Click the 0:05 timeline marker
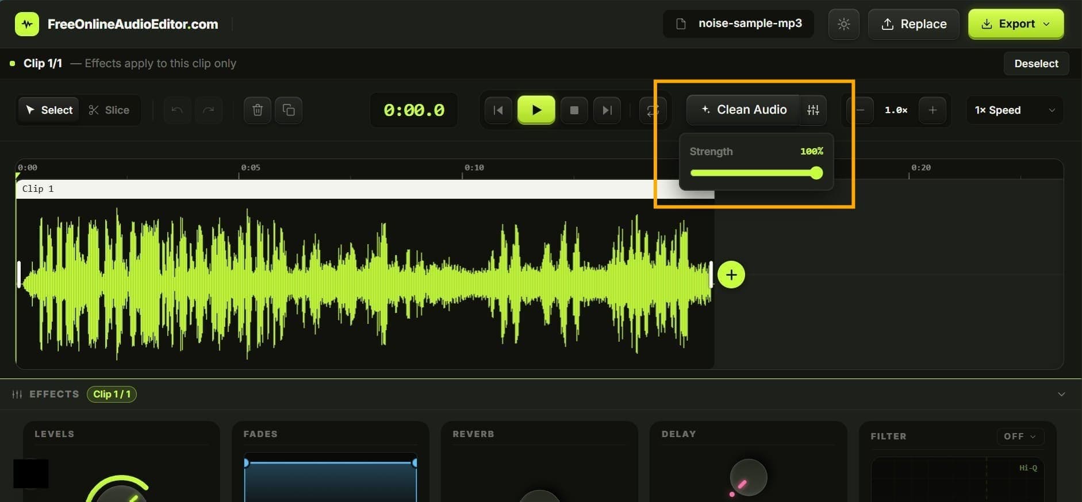The height and width of the screenshot is (502, 1082). tap(251, 168)
